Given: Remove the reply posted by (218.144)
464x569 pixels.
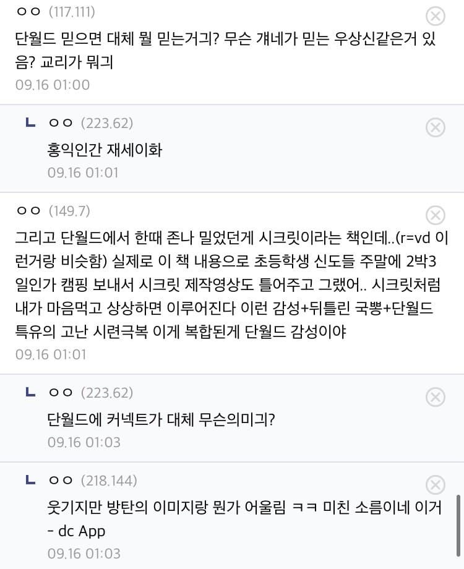Looking at the screenshot, I should click(436, 484).
